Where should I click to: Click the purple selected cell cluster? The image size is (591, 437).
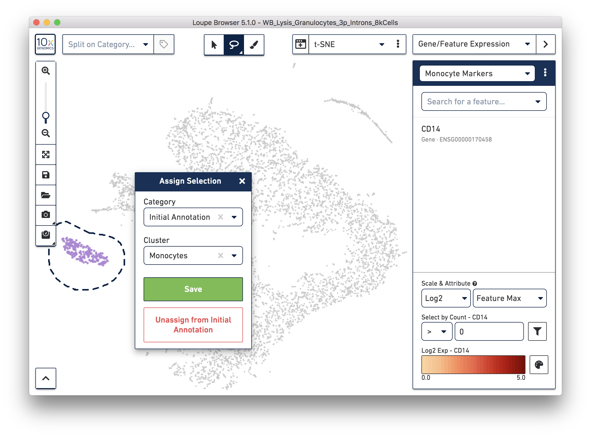[85, 252]
